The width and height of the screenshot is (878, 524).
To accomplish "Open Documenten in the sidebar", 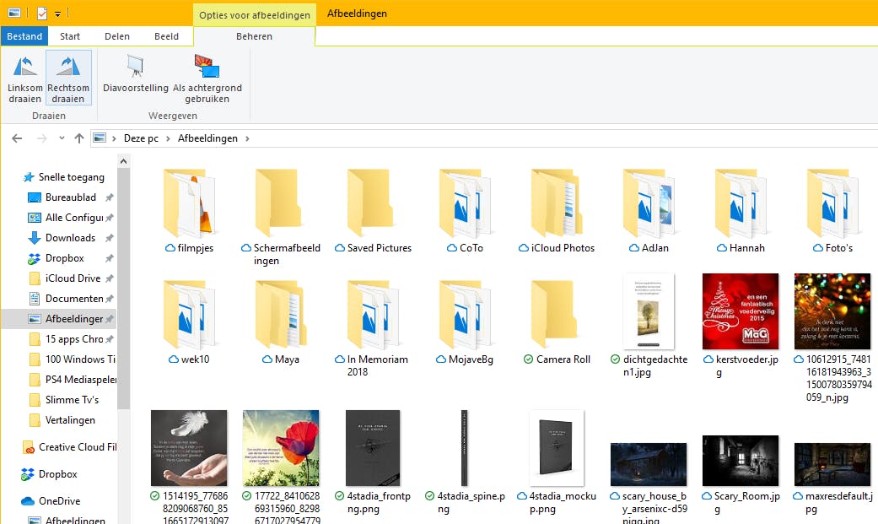I will point(74,298).
